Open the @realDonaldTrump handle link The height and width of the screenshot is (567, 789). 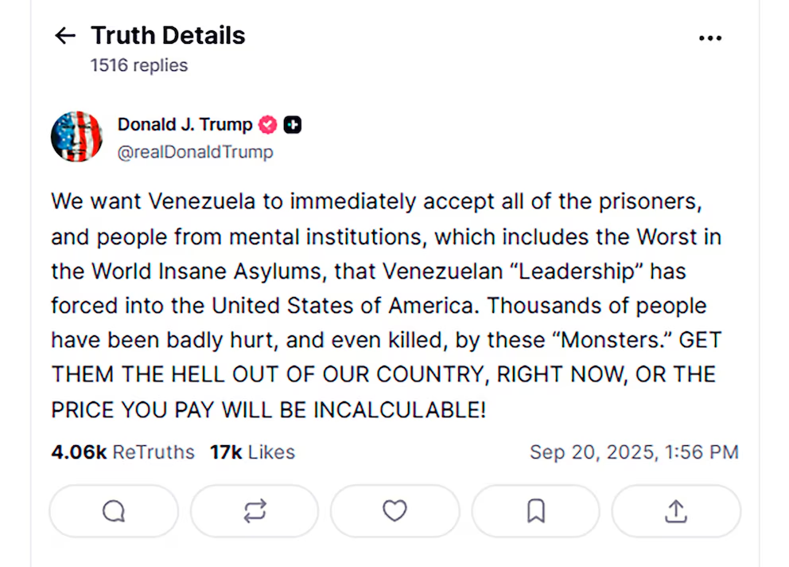[x=195, y=151]
